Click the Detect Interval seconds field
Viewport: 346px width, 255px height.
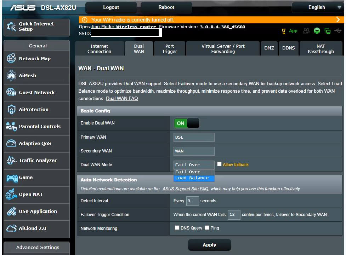tap(192, 201)
